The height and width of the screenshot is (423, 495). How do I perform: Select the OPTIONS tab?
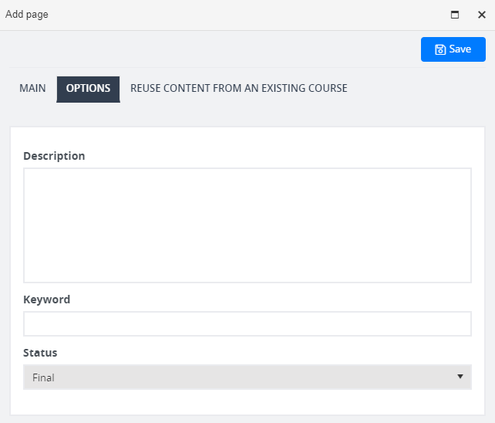[88, 89]
